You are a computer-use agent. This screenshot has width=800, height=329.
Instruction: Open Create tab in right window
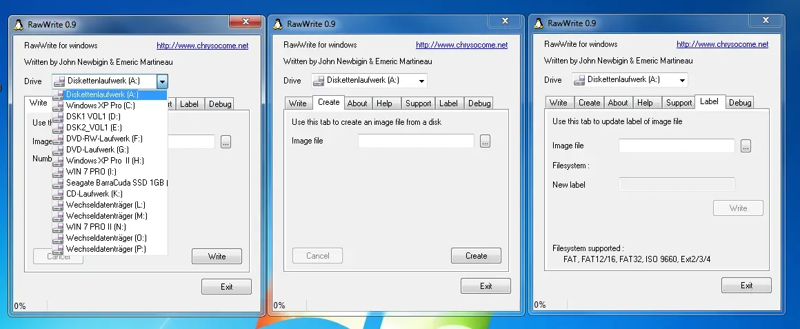[x=589, y=103]
